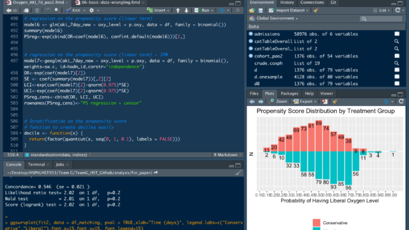The width and height of the screenshot is (409, 230).
Task: Open find and replace magnifier icon
Action: point(57,10)
